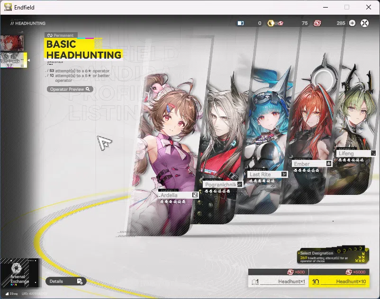The image size is (380, 299).
Task: Open Select Designation panel
Action: pyautogui.click(x=333, y=255)
